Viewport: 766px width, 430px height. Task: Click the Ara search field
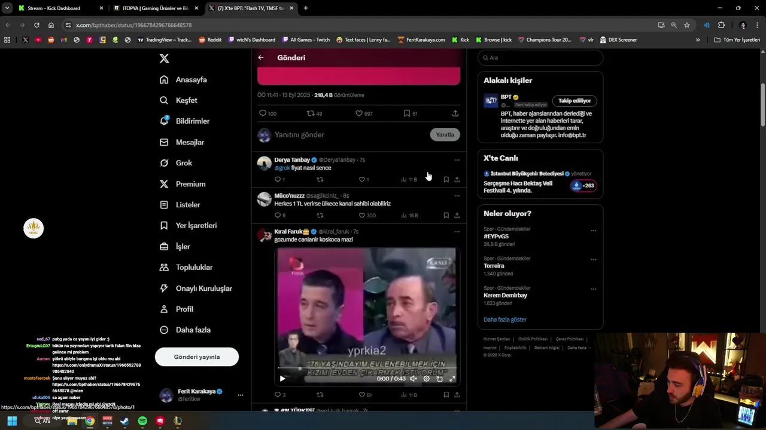point(540,58)
